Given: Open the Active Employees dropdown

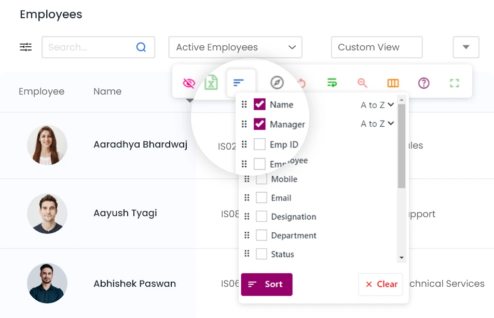Looking at the screenshot, I should [235, 47].
